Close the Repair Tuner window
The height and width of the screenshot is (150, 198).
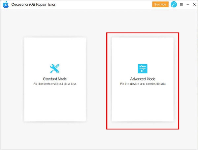point(194,4)
